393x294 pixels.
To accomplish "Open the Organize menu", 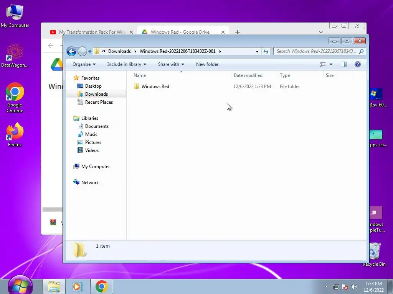I will [x=84, y=64].
